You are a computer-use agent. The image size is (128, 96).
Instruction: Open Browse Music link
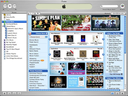point(34,40)
